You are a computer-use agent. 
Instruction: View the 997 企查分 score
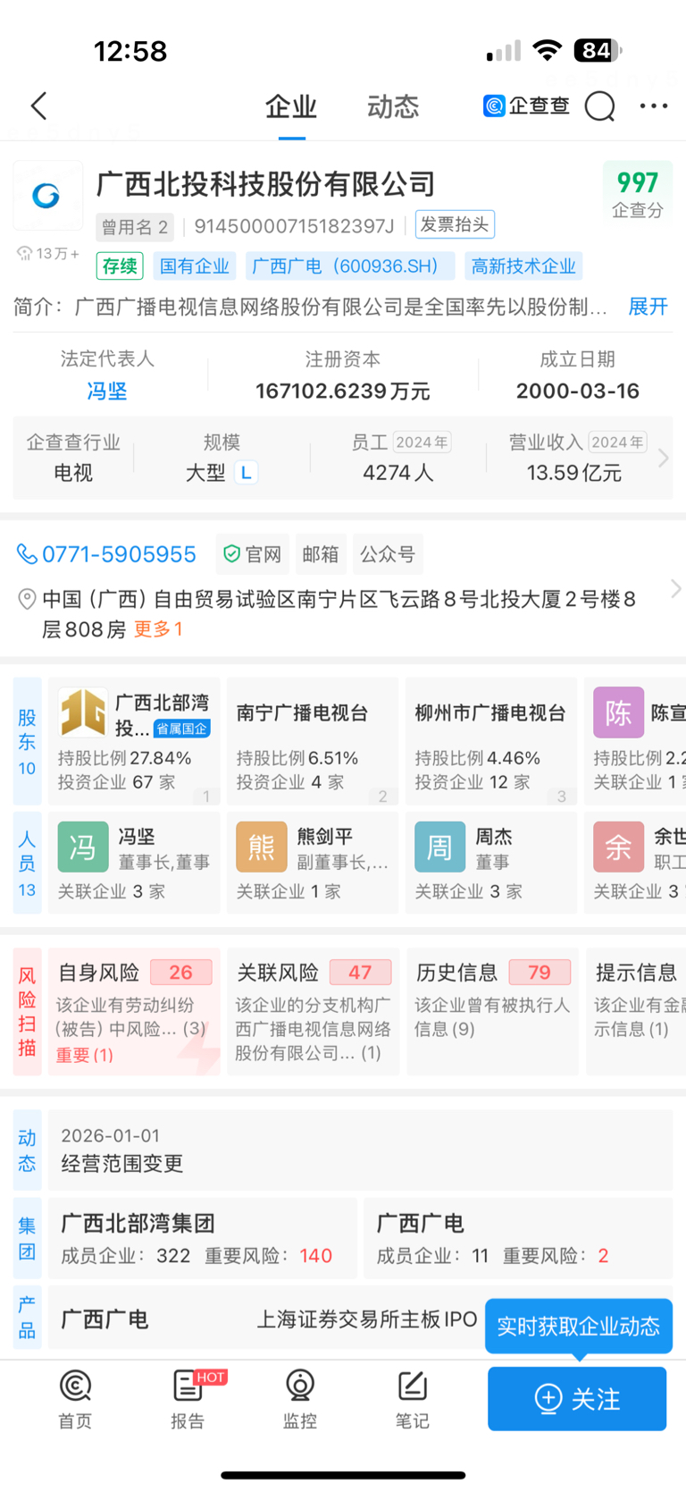pyautogui.click(x=638, y=193)
